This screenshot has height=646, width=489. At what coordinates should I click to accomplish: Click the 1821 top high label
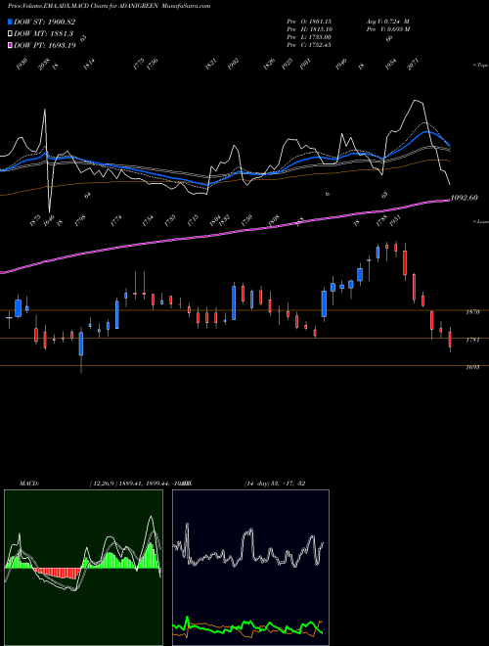click(211, 65)
